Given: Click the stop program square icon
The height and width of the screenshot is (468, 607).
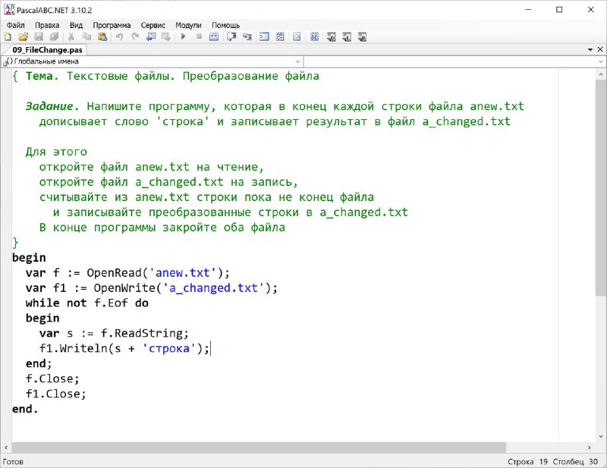Looking at the screenshot, I should [199, 36].
